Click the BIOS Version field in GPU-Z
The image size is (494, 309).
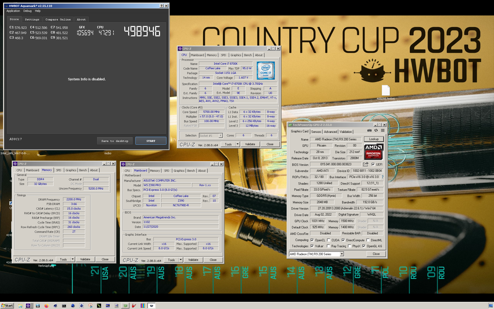336,164
